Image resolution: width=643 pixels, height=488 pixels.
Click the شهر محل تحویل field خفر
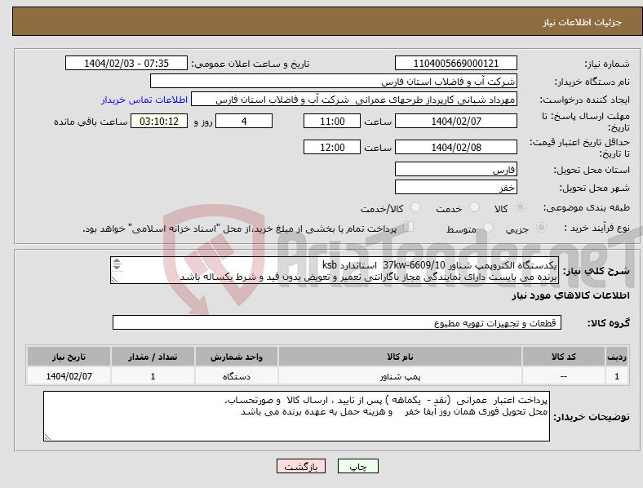pyautogui.click(x=455, y=187)
